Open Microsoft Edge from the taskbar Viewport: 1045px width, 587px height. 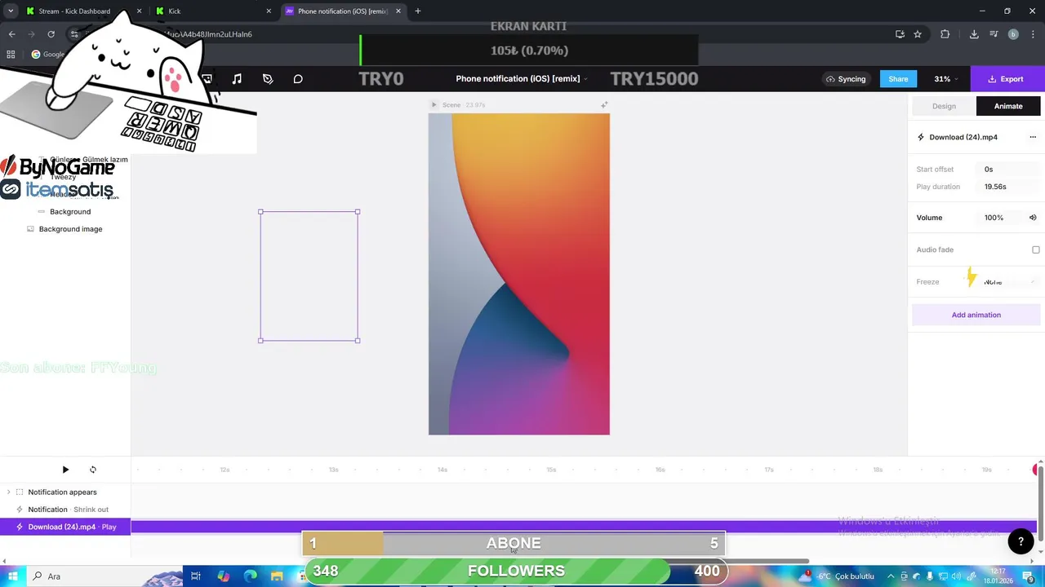(251, 576)
